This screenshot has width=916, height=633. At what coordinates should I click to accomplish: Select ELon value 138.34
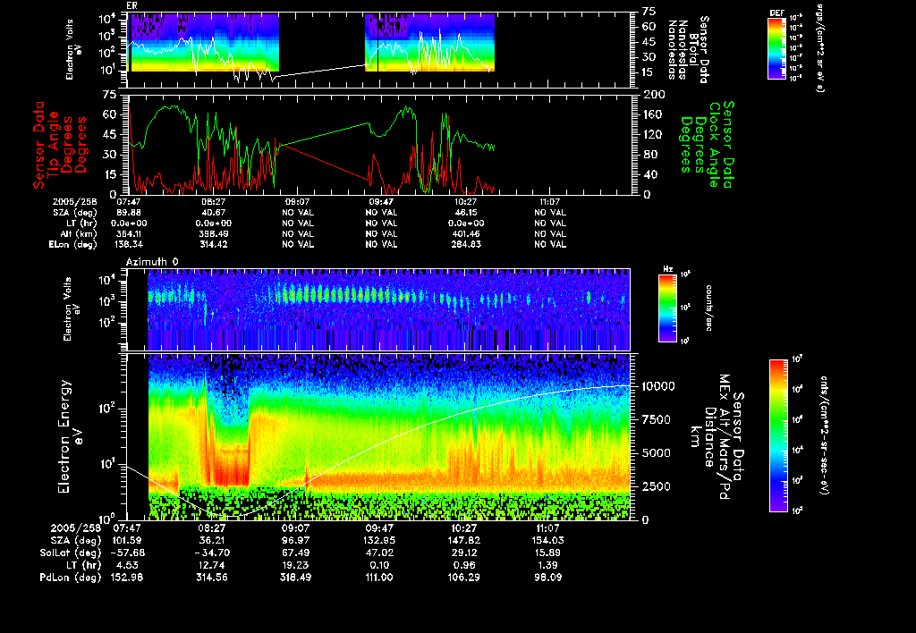[x=129, y=245]
